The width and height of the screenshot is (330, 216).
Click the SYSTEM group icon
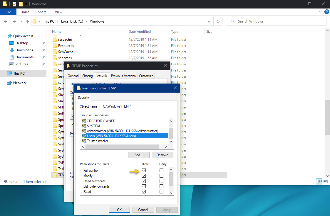click(84, 126)
